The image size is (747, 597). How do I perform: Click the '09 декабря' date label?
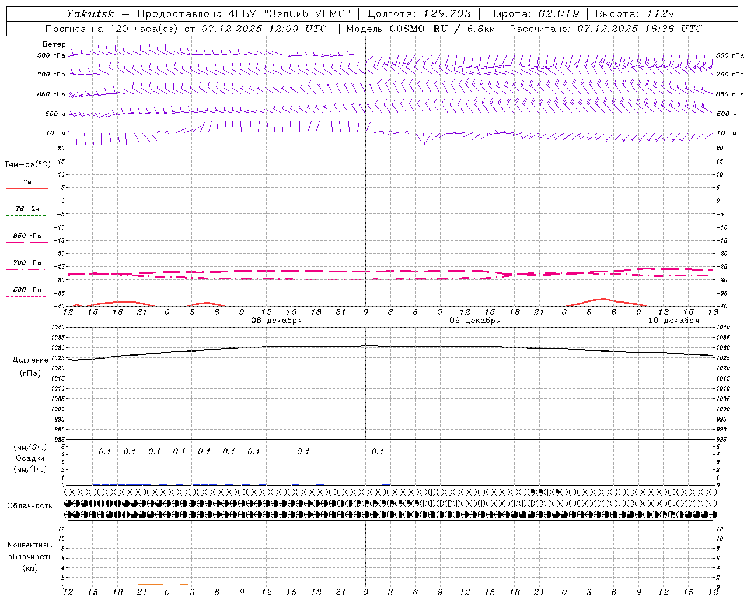click(x=475, y=321)
